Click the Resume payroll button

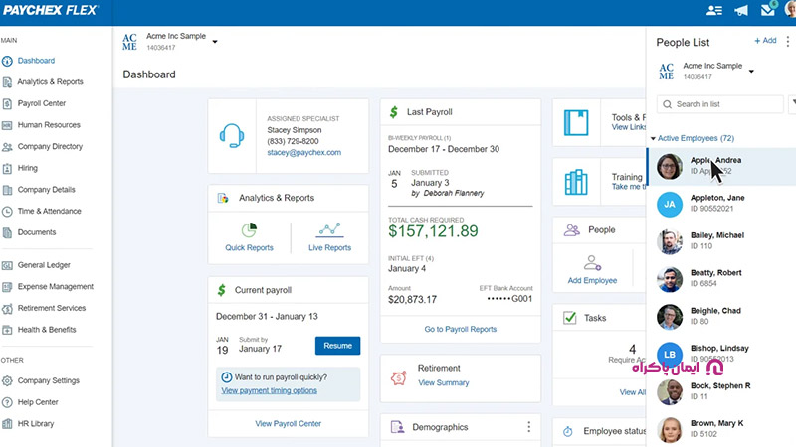point(337,346)
